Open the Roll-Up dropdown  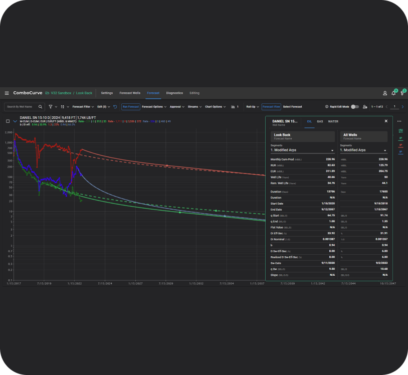click(253, 107)
